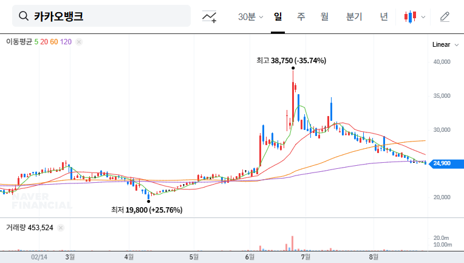The image size is (464, 263).
Task: Click the 6월 date axis label
Action: click(250, 257)
